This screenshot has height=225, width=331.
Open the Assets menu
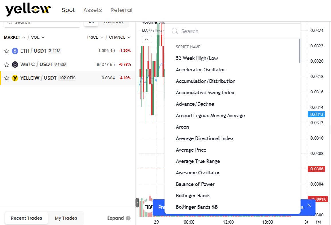click(x=92, y=10)
